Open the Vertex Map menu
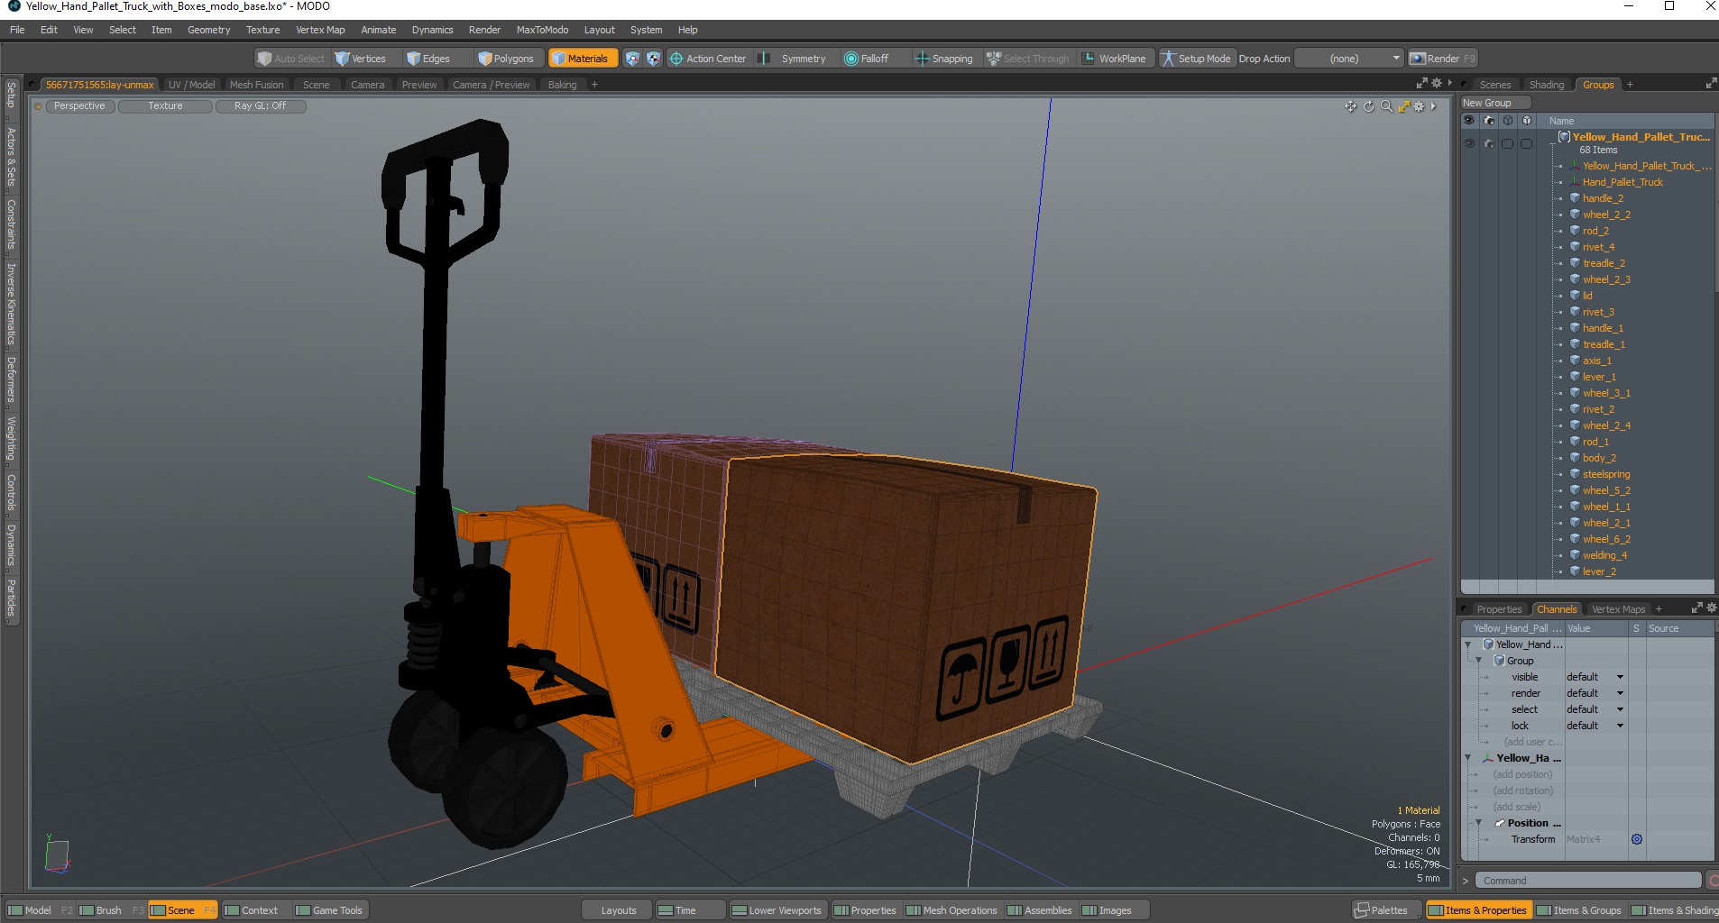 [x=320, y=30]
